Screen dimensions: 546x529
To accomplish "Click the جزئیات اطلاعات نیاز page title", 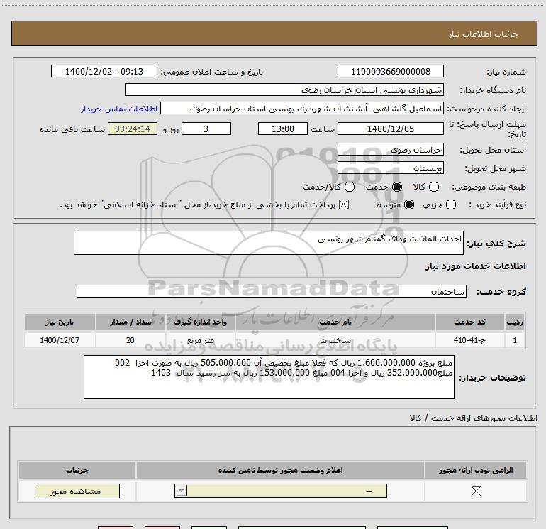I will 484,34.
